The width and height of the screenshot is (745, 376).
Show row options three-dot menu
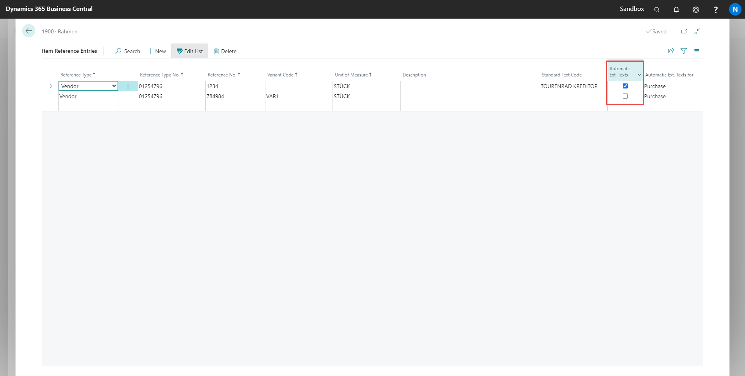(128, 86)
